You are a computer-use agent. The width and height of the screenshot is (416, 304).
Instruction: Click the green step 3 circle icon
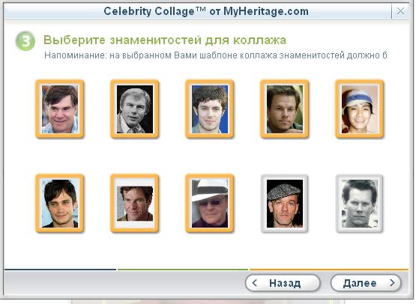coord(25,41)
